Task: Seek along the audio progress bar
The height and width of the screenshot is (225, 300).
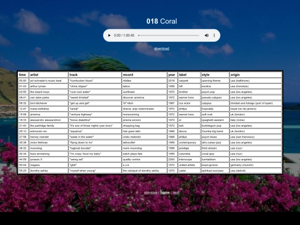Action: [x=168, y=36]
